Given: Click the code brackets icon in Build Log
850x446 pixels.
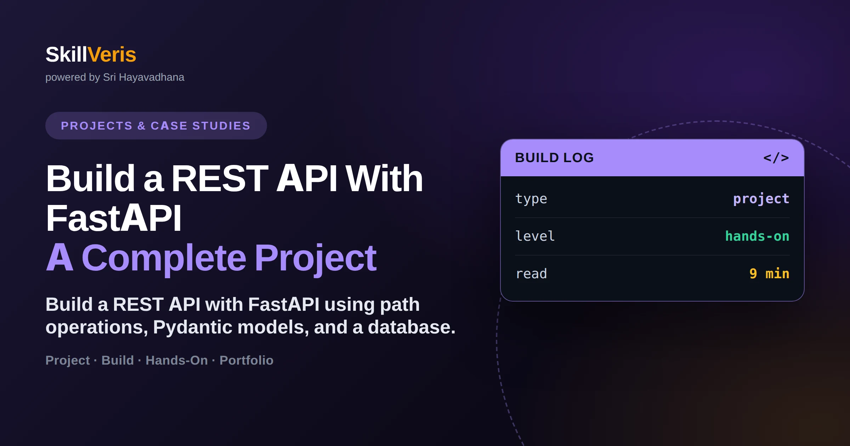Looking at the screenshot, I should click(776, 158).
